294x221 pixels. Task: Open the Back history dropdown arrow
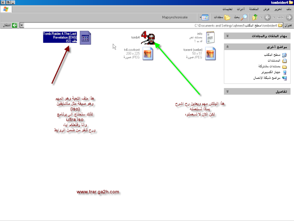[274, 17]
